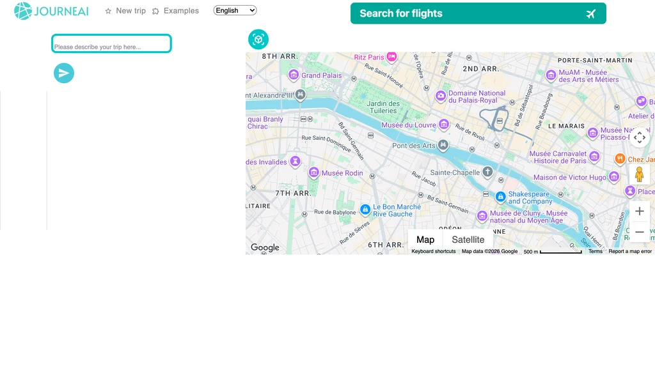The image size is (655, 368).
Task: Open the English language dropdown
Action: [x=235, y=10]
